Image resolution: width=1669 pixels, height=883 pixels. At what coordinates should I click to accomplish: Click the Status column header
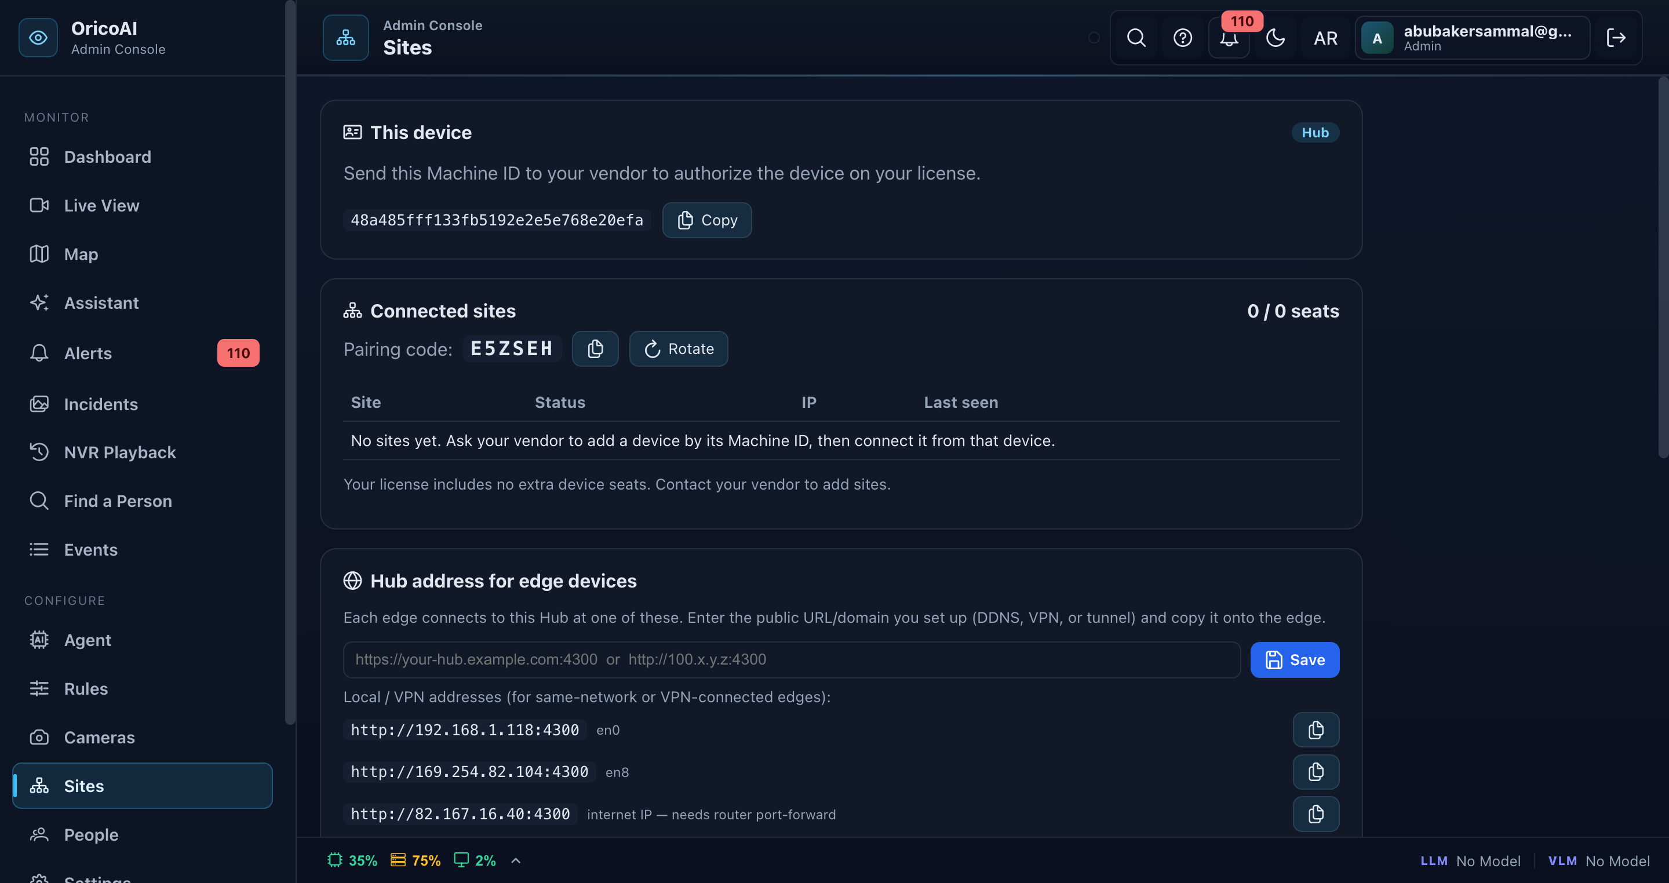(560, 402)
